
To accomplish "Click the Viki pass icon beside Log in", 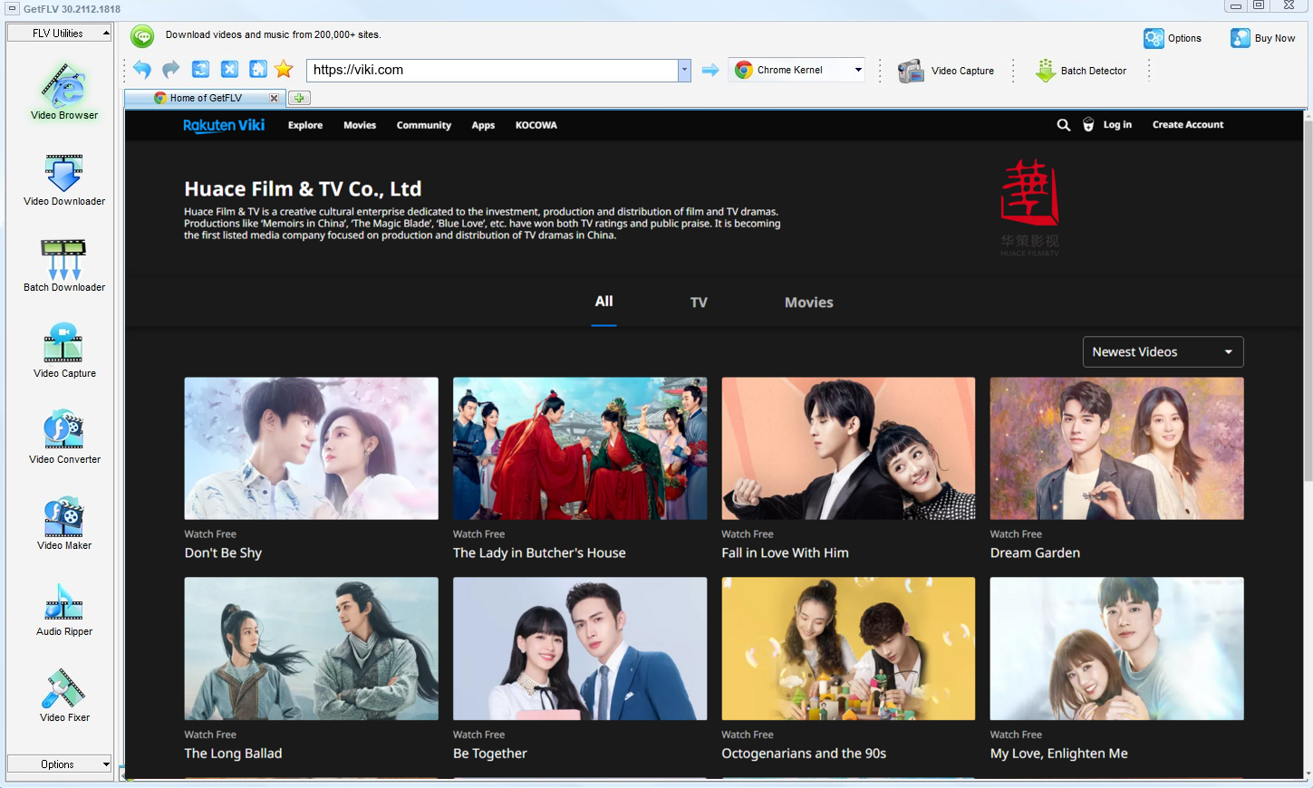I will point(1088,125).
